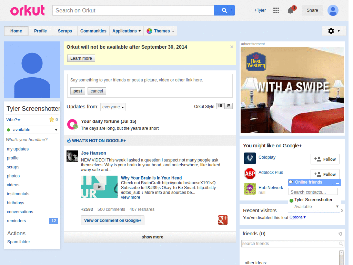The width and height of the screenshot is (353, 265).
Task: Click the search friends magnifier icon
Action: click(x=341, y=244)
